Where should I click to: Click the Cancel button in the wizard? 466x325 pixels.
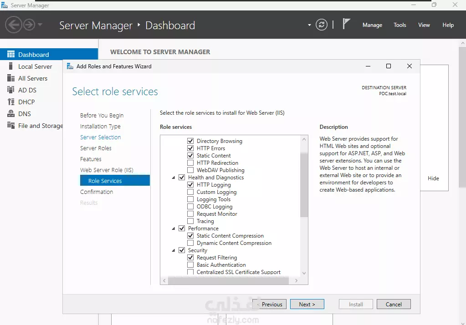[x=394, y=304]
